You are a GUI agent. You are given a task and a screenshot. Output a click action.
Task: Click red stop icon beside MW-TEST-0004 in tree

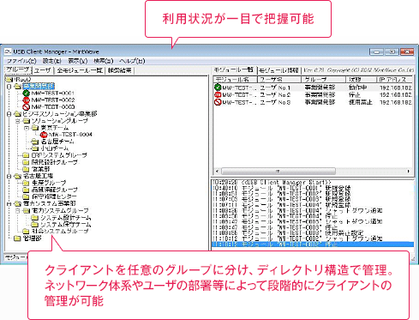coord(44,135)
